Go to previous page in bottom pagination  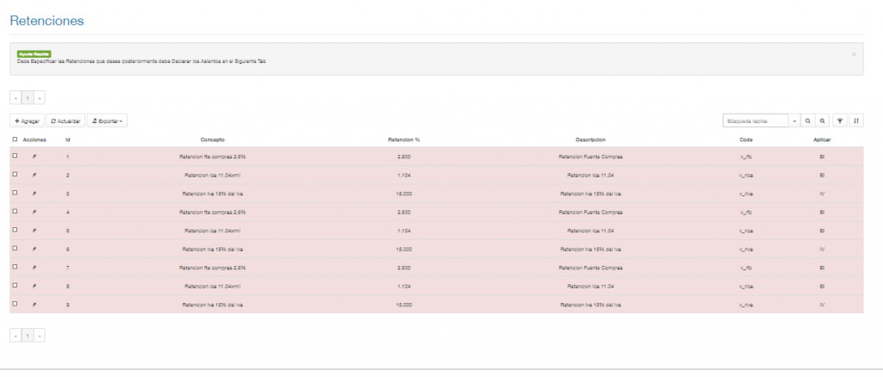[x=16, y=335]
